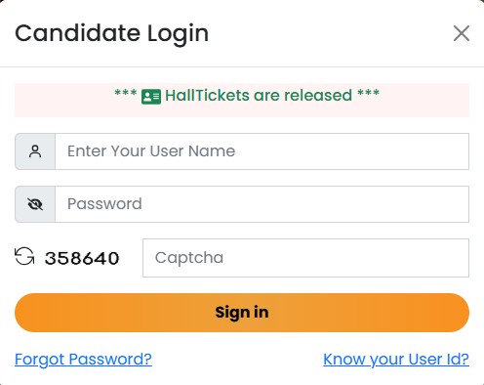This screenshot has height=385, width=484.
Task: Focus the Password input field
Action: point(262,204)
